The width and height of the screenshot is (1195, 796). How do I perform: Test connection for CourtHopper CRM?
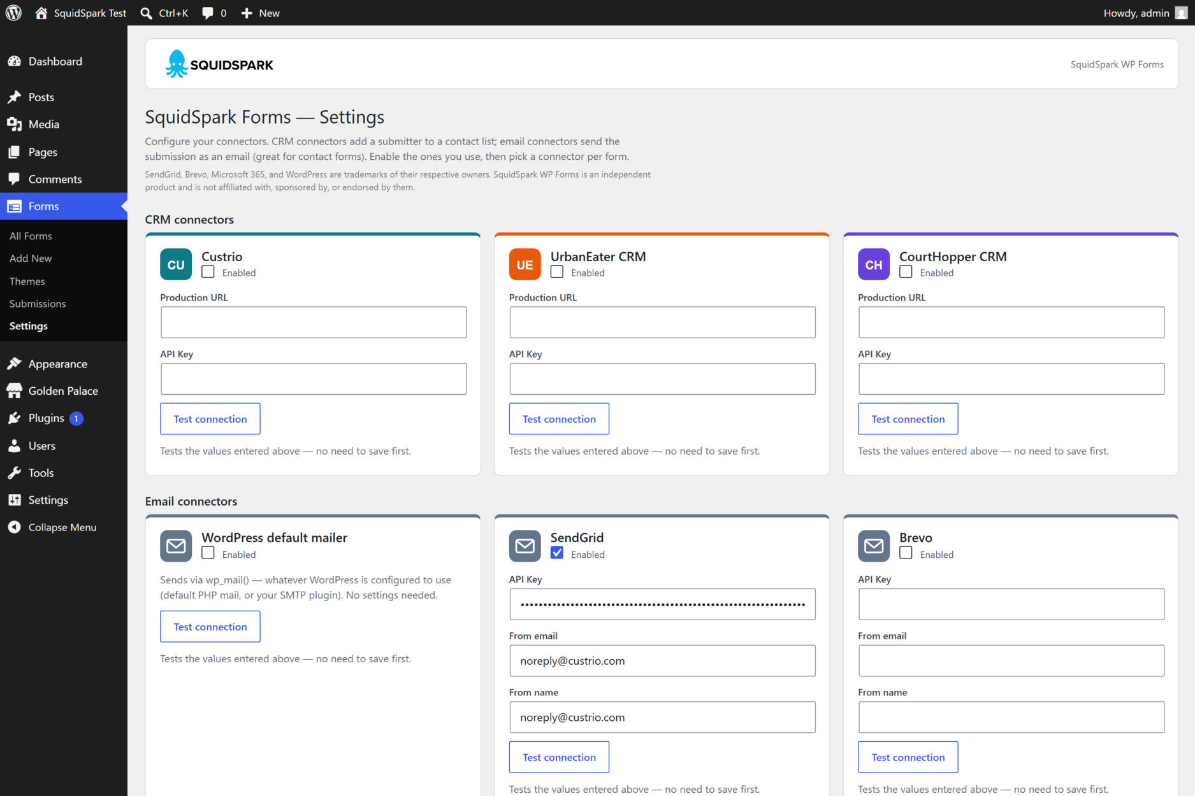(x=908, y=419)
